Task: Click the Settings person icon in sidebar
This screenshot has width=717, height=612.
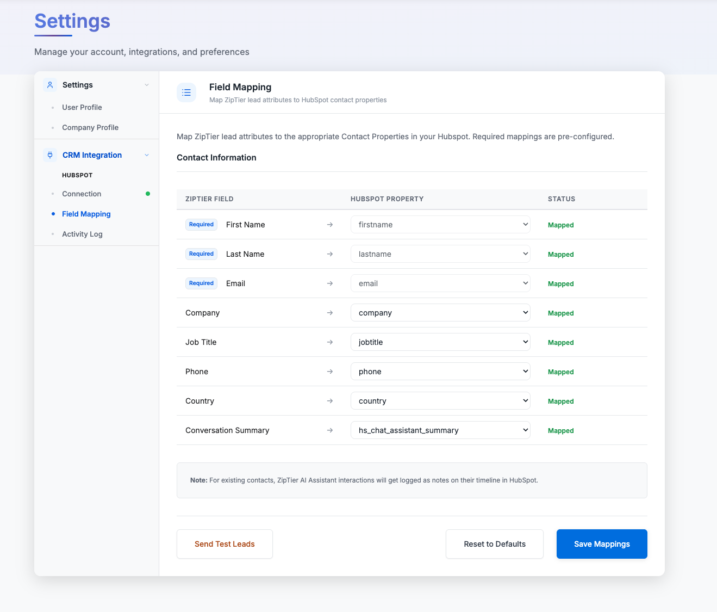Action: pos(50,85)
